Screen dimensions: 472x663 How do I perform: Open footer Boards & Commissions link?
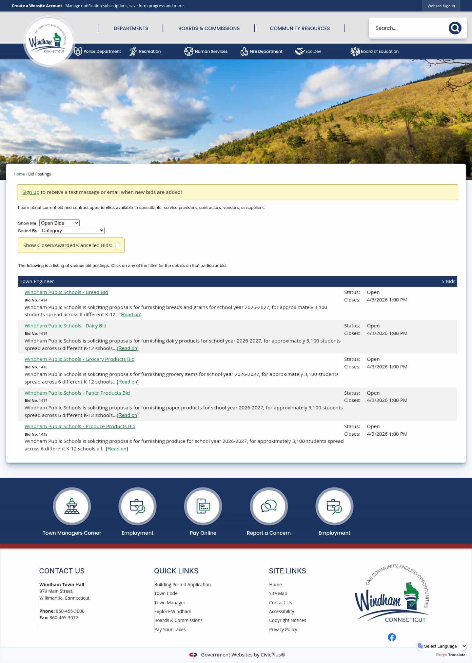pos(178,620)
